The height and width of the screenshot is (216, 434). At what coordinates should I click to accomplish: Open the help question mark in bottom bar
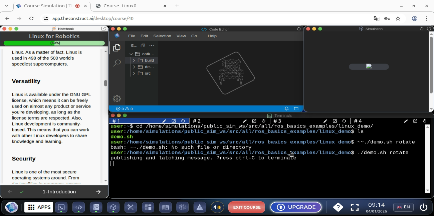[x=338, y=207]
